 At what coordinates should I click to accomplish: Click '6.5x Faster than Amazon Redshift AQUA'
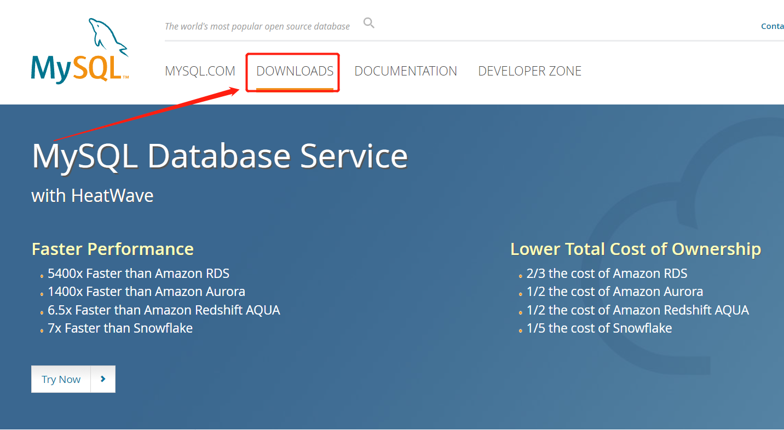[164, 310]
